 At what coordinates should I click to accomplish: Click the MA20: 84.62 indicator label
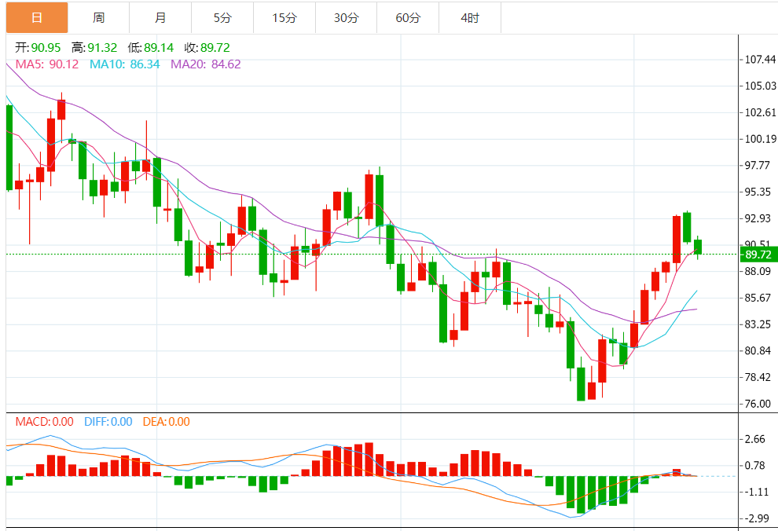205,64
